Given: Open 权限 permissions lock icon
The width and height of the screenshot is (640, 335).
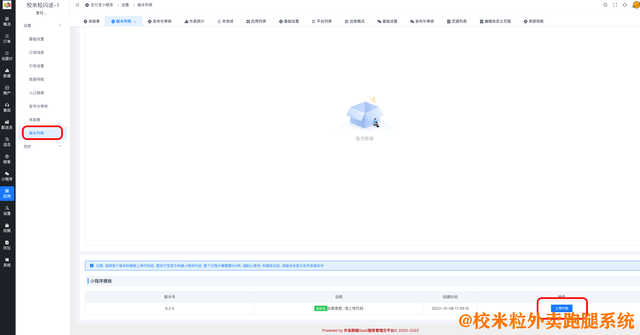Looking at the screenshot, I should 7,228.
